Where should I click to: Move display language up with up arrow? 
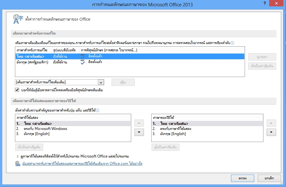pyautogui.click(x=139, y=123)
